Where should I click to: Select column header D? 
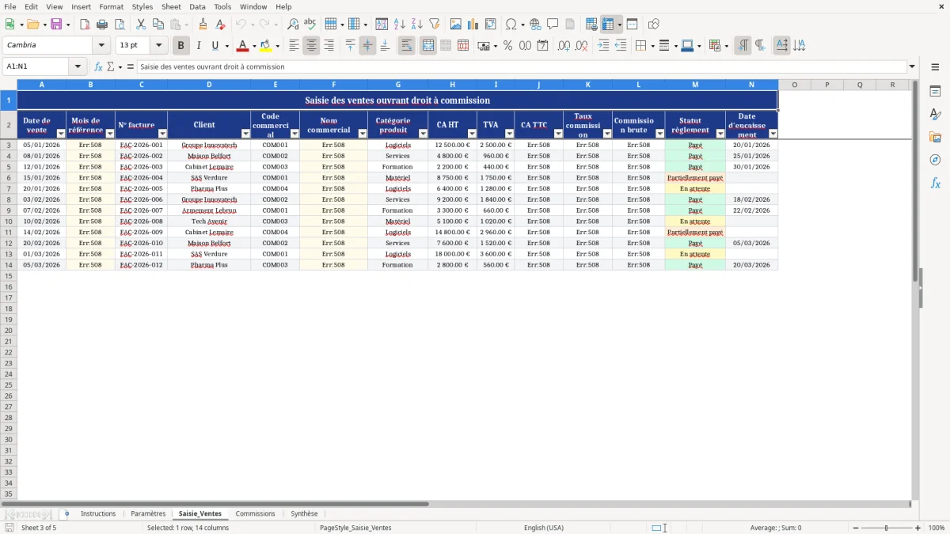pos(209,84)
